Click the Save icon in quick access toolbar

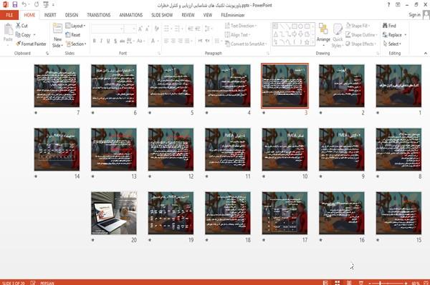(15, 4)
